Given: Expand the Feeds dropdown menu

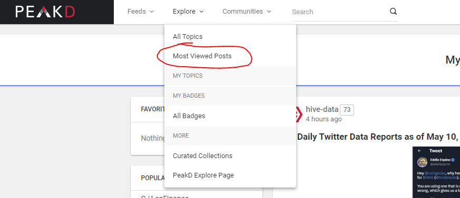Looking at the screenshot, I should click(x=141, y=12).
